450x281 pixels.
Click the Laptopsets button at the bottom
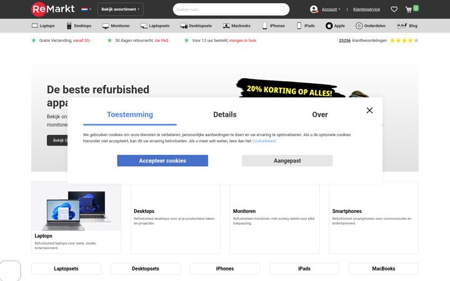(x=66, y=269)
